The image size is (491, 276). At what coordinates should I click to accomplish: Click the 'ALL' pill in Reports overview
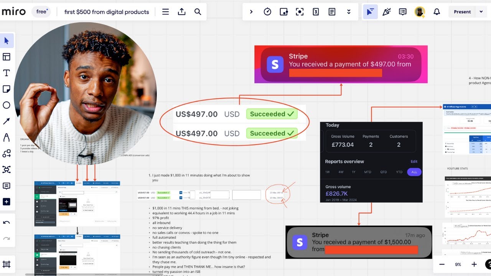[x=414, y=172]
